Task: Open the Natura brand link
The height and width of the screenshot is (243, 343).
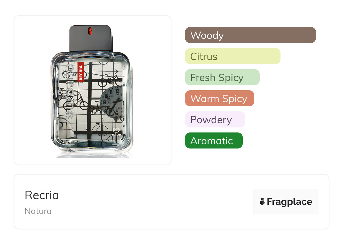Action: [x=38, y=211]
